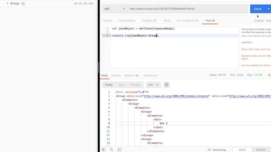This screenshot has width=271, height=152.
Task: Open the console icon in bottom status bar
Action: click(119, 149)
